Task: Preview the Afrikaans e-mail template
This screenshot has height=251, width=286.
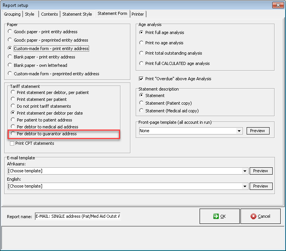Action: tap(261, 171)
